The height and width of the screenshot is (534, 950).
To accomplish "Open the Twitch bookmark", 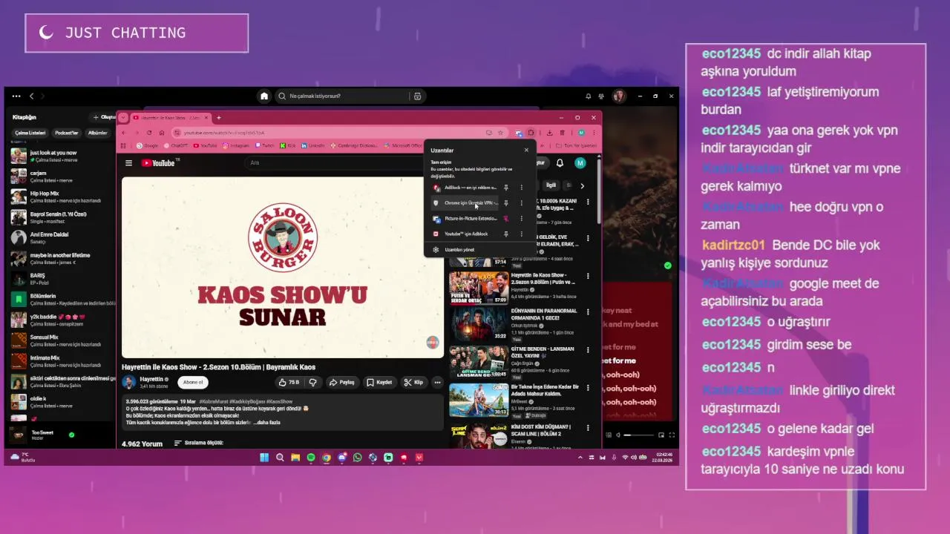I will (x=264, y=145).
